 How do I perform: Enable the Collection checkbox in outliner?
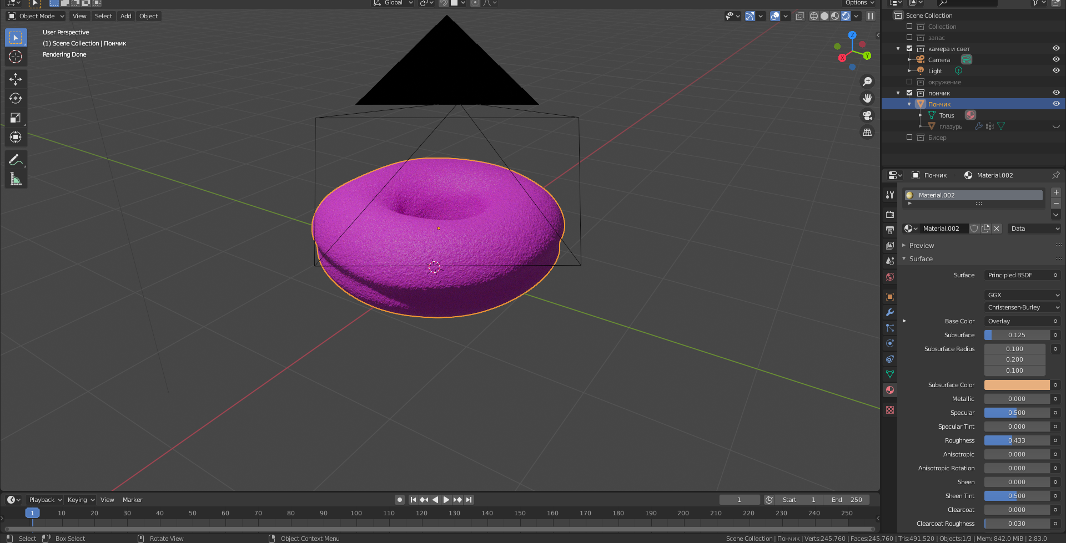click(909, 27)
